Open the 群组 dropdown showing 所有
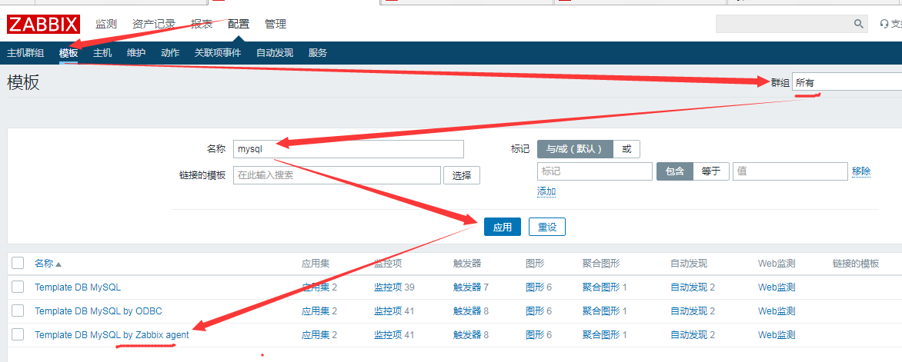 847,82
